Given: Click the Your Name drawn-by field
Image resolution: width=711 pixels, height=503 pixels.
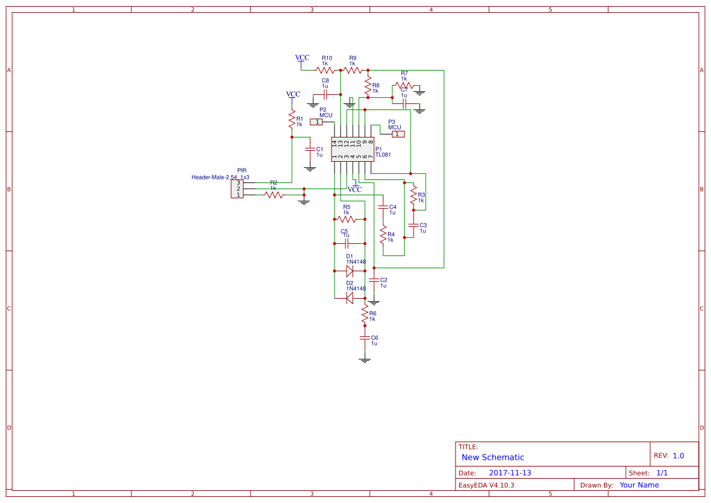Looking at the screenshot, I should tap(639, 485).
